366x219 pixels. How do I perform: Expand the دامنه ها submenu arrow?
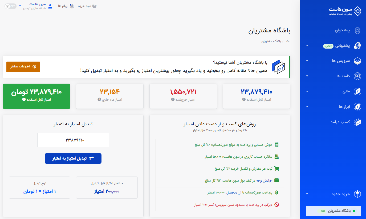[x=307, y=76]
